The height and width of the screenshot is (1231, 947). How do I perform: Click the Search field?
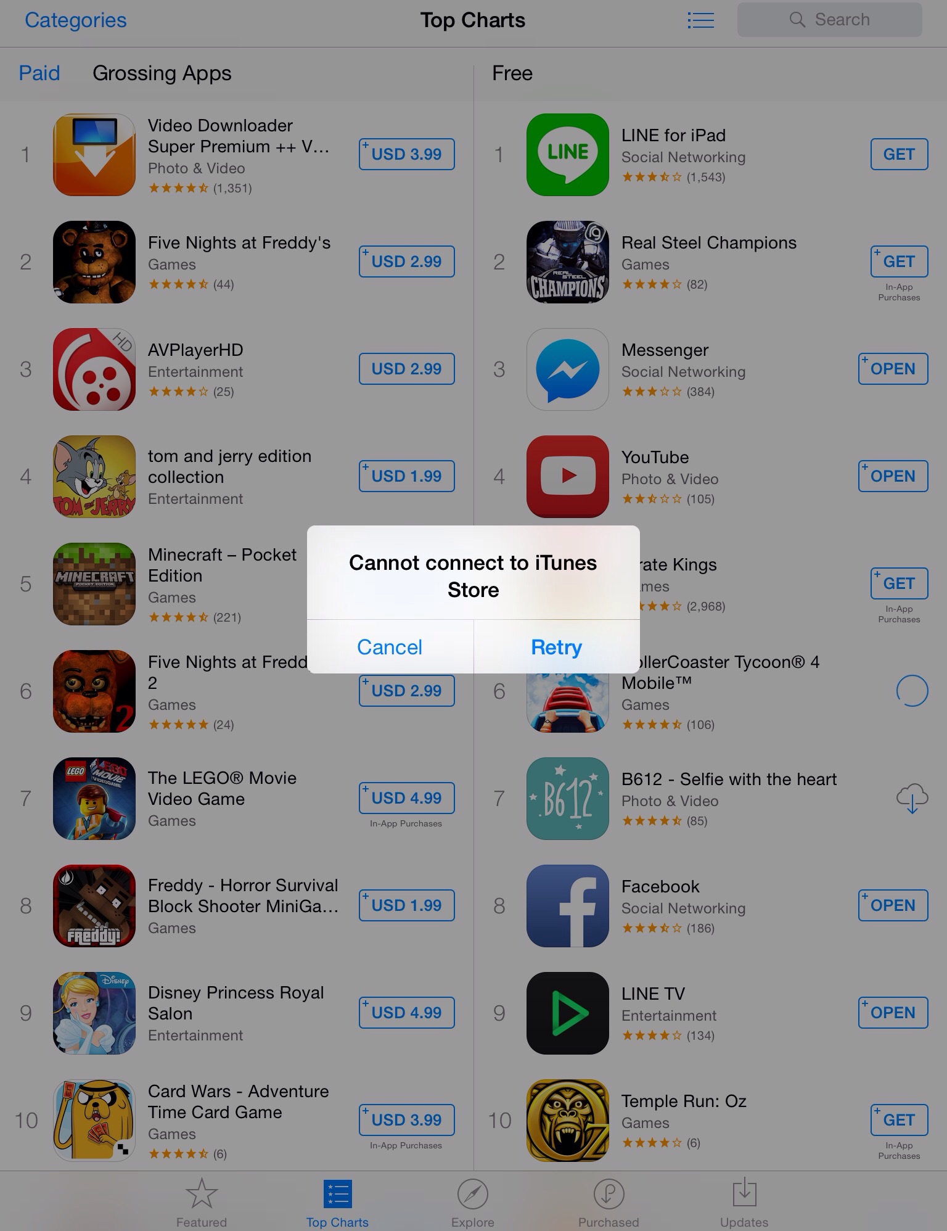(829, 20)
